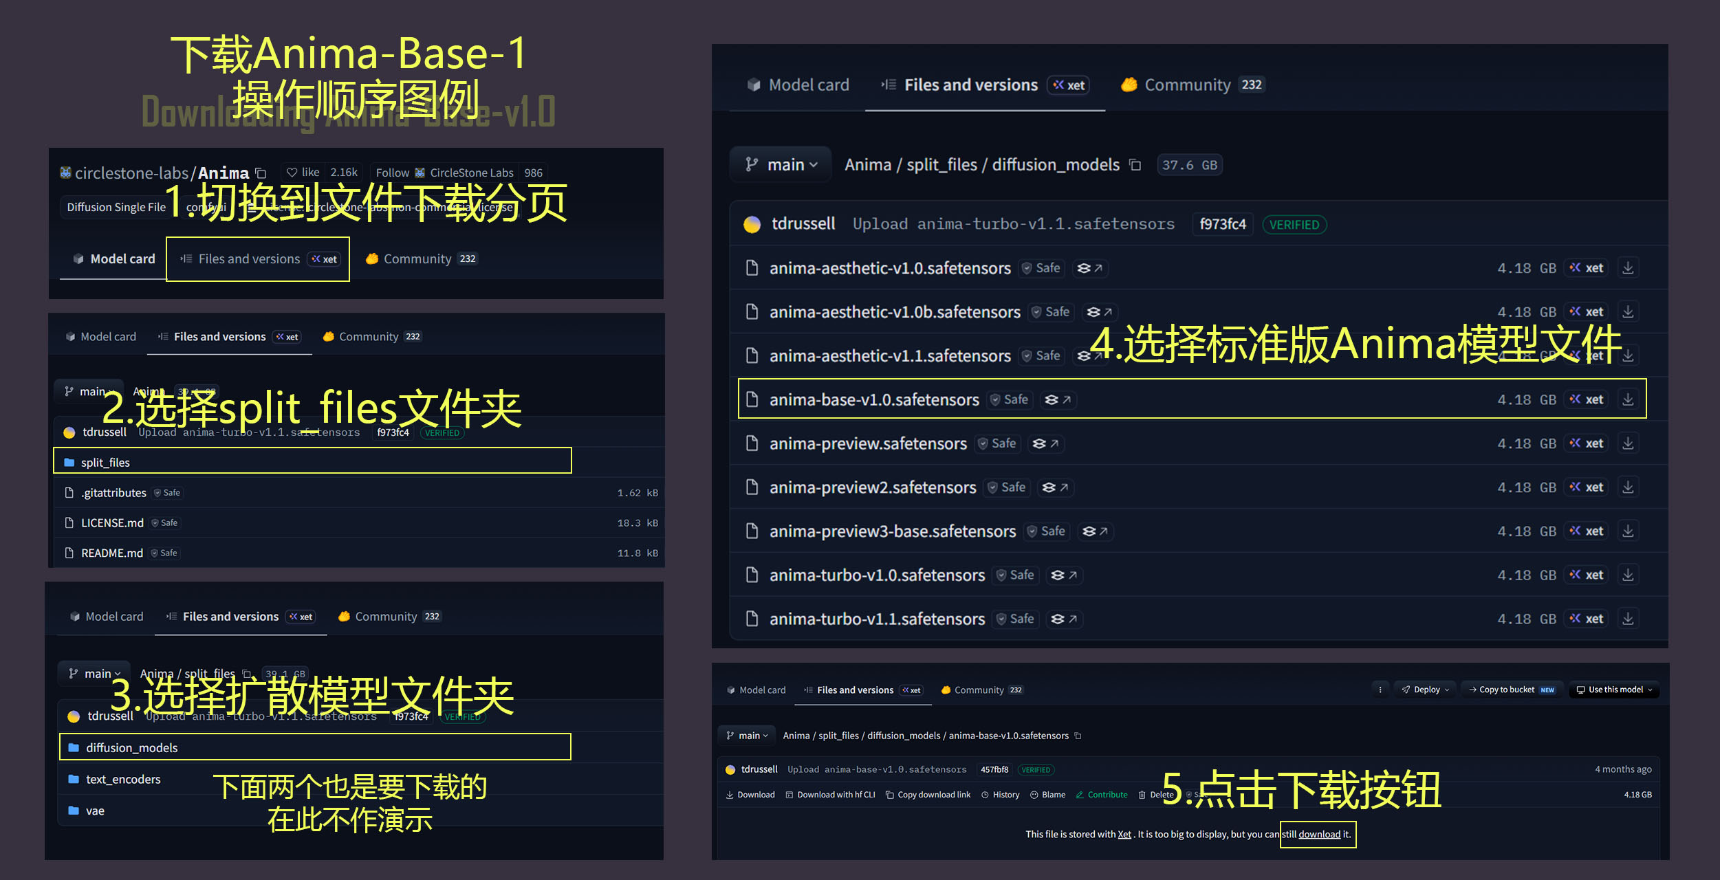The height and width of the screenshot is (880, 1720).
Task: Click the xet badge on anima-aesthetic-v1.0b.safetensors row
Action: coord(1587,312)
